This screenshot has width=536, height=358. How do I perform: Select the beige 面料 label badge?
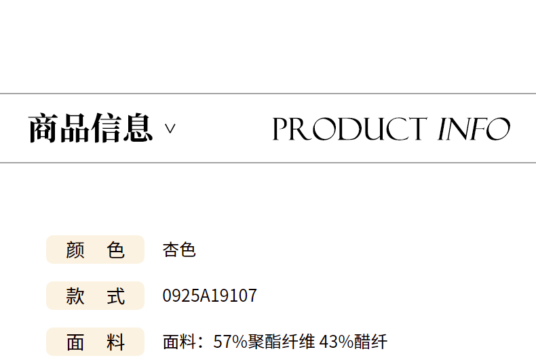[x=96, y=342]
